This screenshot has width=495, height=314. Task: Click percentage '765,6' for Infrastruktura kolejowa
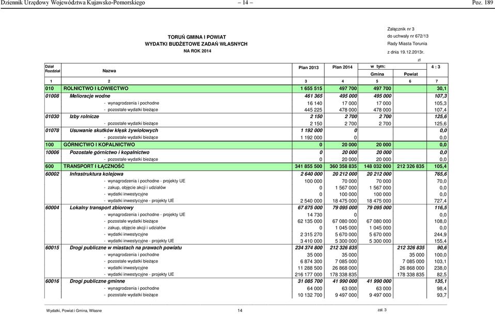coord(440,174)
